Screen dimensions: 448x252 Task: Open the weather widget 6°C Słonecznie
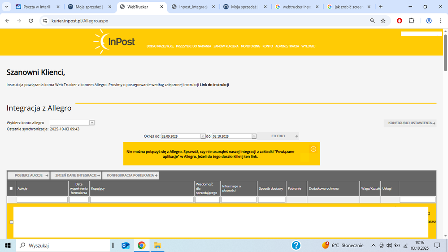pyautogui.click(x=343, y=245)
